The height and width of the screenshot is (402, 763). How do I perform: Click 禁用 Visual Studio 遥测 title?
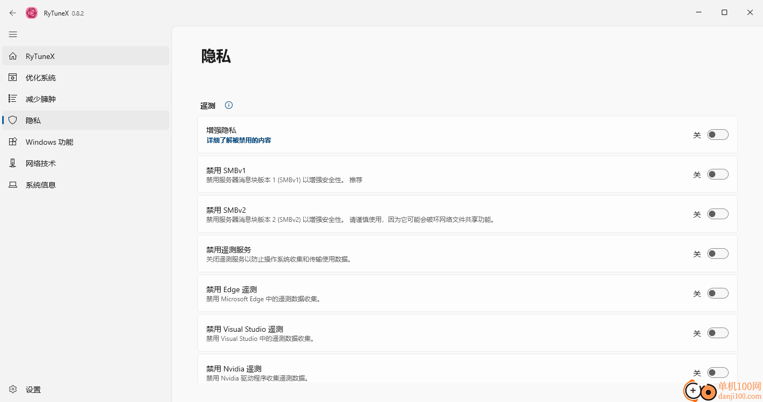(x=245, y=329)
